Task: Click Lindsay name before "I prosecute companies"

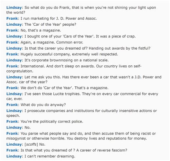Action: [x=14, y=111]
